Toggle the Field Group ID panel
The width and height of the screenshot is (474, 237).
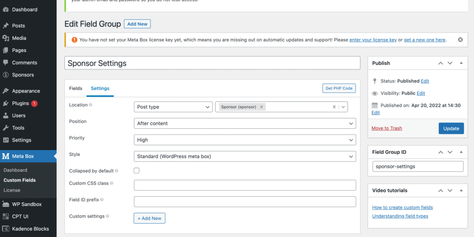pos(461,152)
